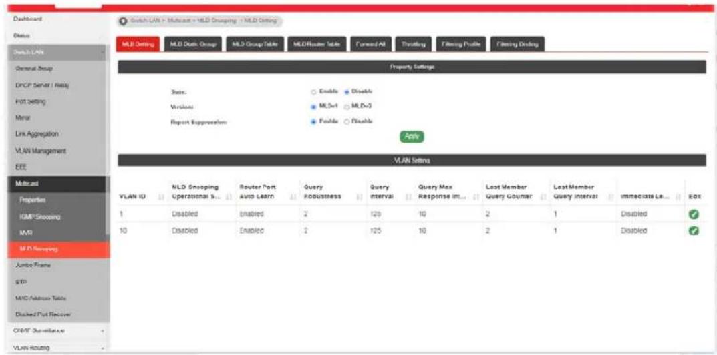Screen dimensions: 717x355
Task: Click the edit icon for VLAN 1
Action: [693, 214]
